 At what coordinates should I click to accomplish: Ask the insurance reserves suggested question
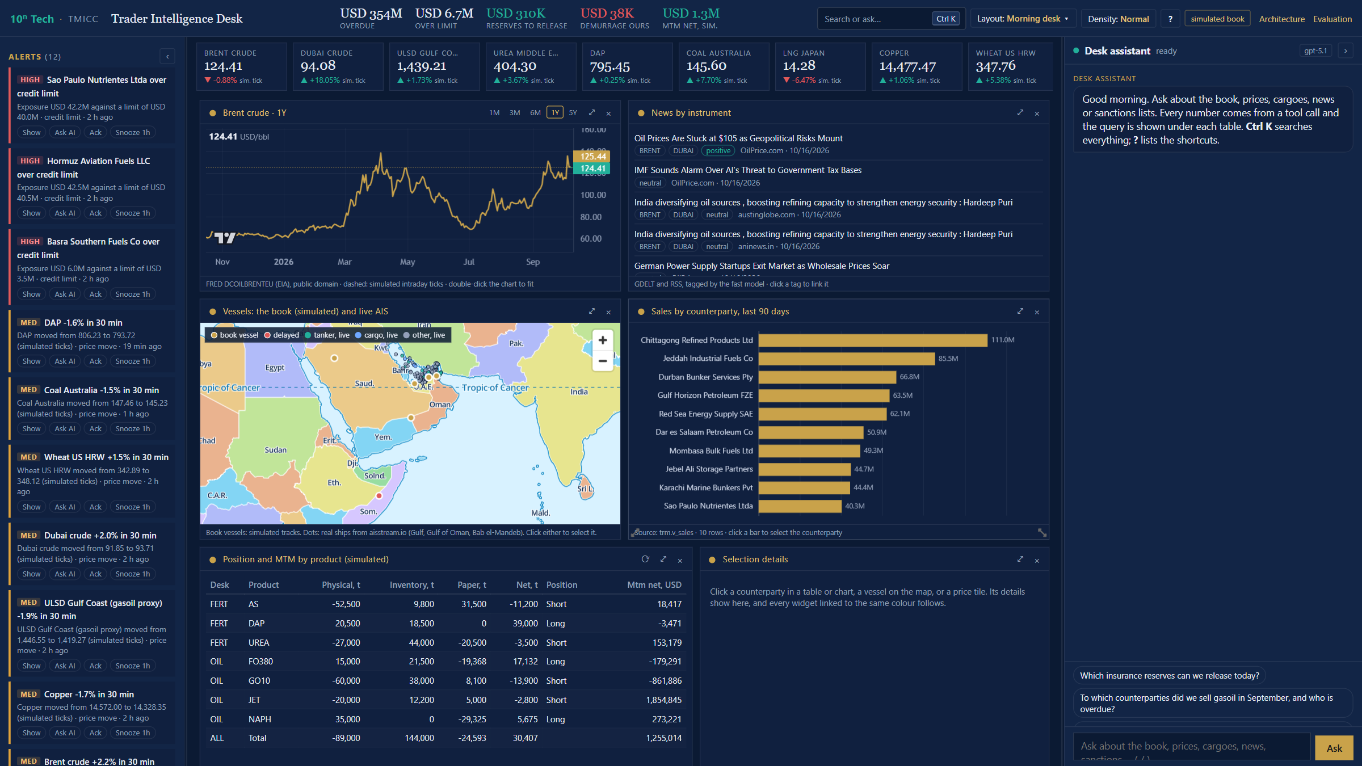(1170, 675)
